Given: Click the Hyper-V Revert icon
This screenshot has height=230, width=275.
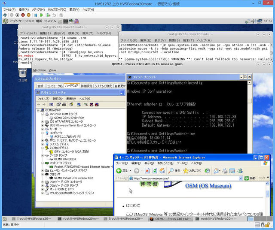Looking at the screenshot, I should click(x=54, y=15).
